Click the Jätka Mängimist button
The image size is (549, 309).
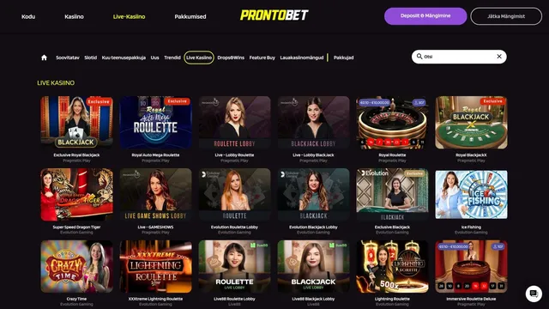[506, 16]
